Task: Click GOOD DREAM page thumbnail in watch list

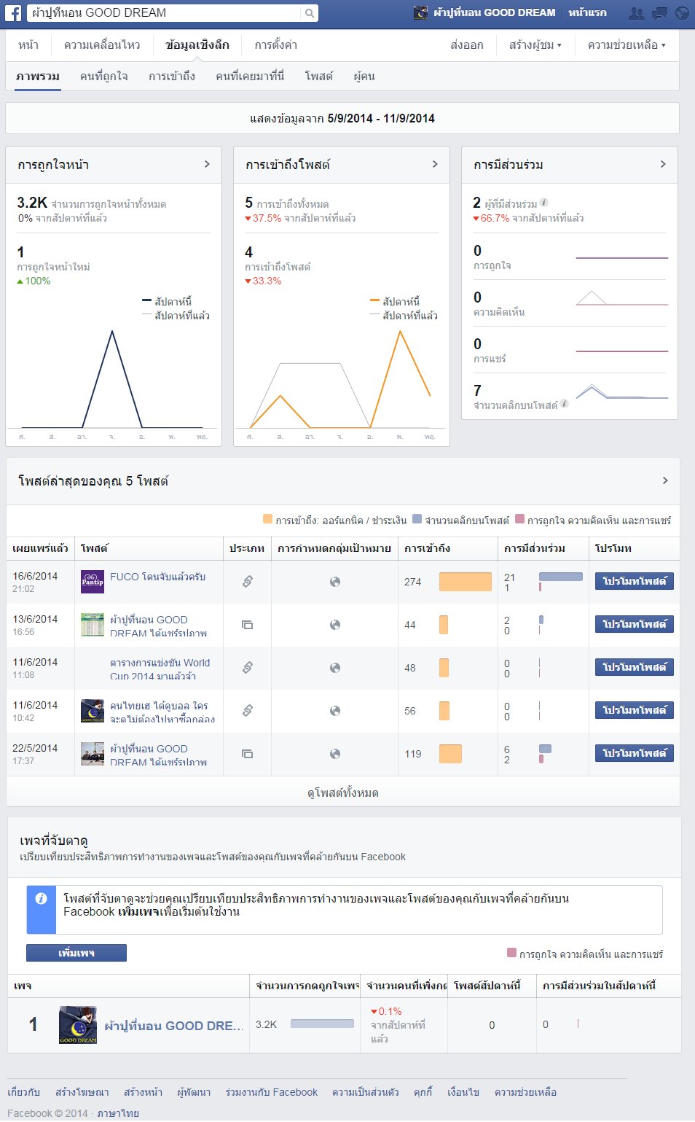Action: 78,1025
